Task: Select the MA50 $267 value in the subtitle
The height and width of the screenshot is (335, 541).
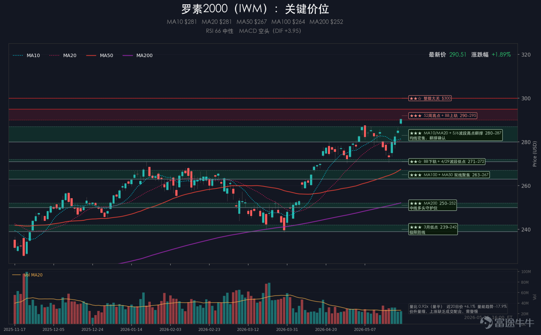Action: [252, 22]
